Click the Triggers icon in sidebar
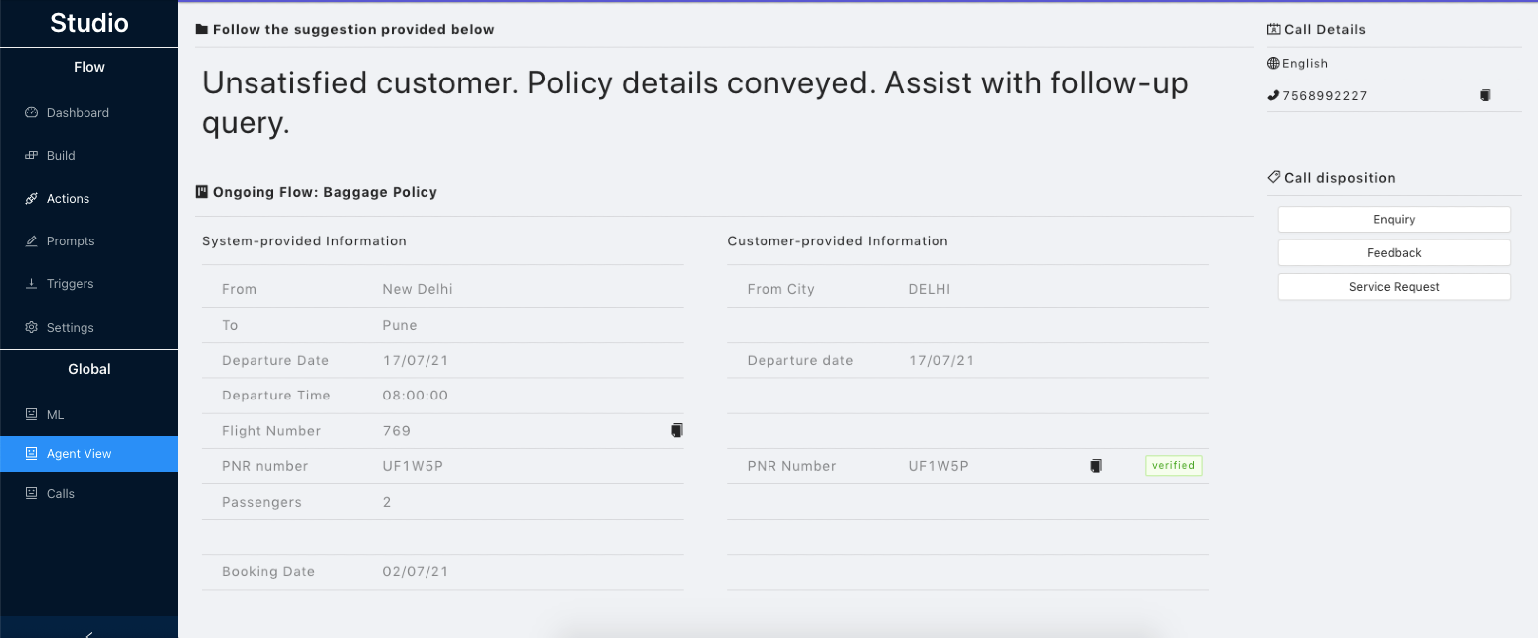This screenshot has width=1538, height=638. point(31,284)
